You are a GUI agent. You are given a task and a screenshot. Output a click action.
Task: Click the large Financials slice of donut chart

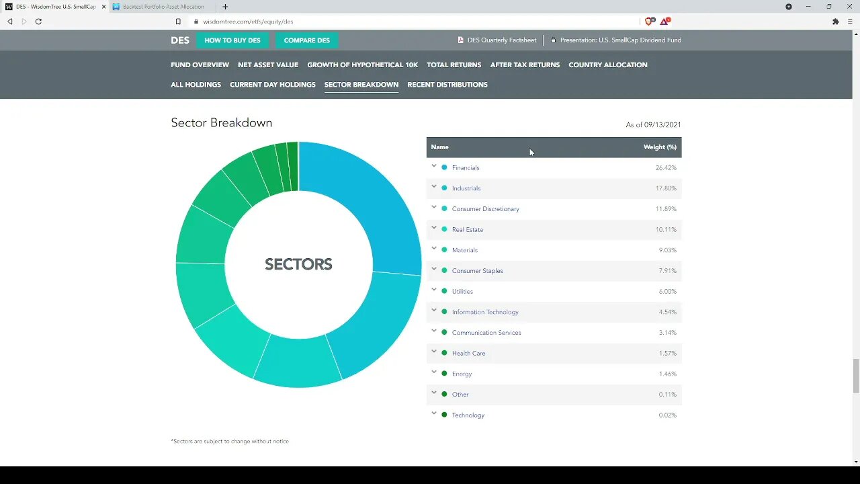click(x=370, y=202)
